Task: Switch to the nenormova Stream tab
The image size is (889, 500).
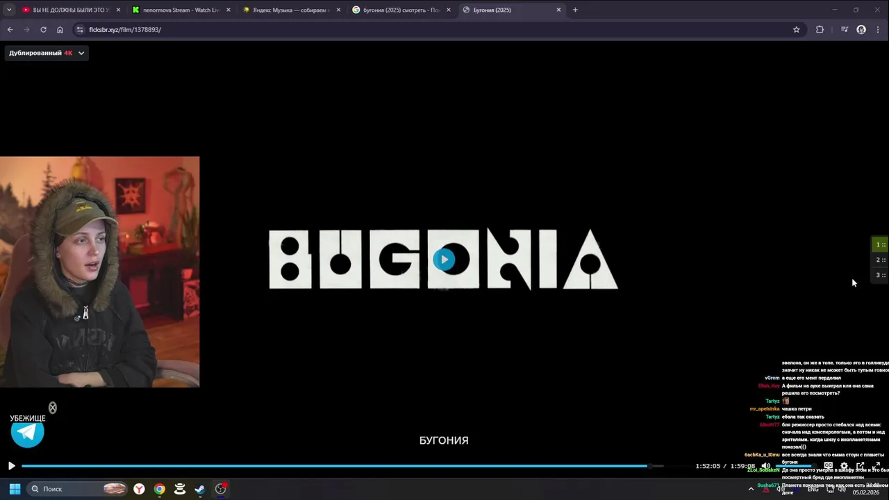Action: pos(181,10)
